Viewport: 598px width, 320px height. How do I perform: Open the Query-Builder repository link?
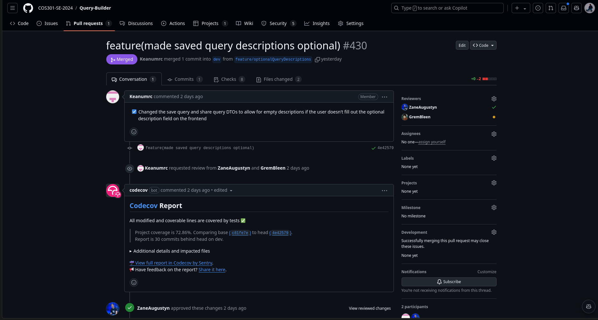pos(95,8)
